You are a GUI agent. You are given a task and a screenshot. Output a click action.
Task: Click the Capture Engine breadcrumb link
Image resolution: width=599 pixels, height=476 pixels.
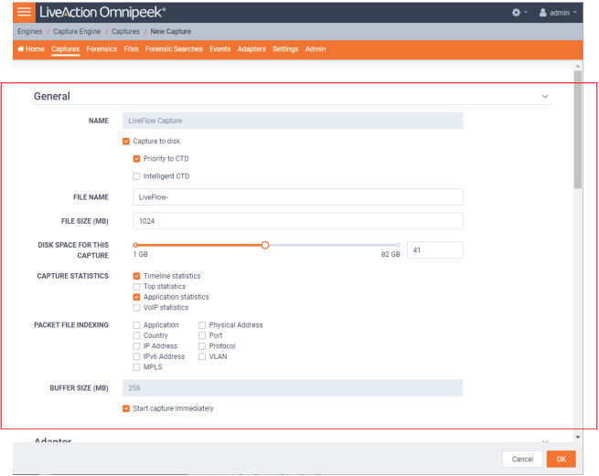click(77, 31)
